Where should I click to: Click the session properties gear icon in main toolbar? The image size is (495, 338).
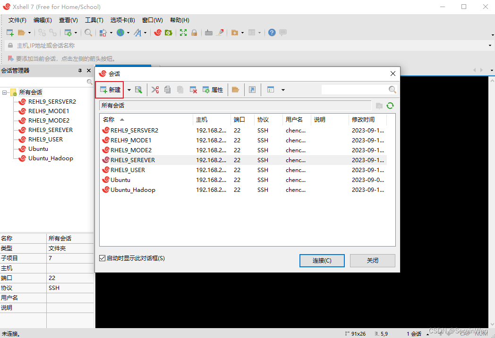click(x=68, y=33)
